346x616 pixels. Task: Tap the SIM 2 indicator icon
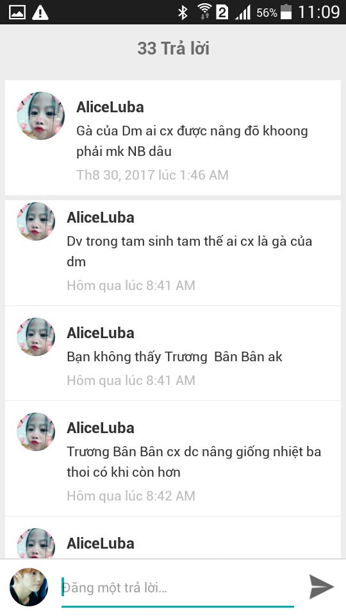[222, 12]
